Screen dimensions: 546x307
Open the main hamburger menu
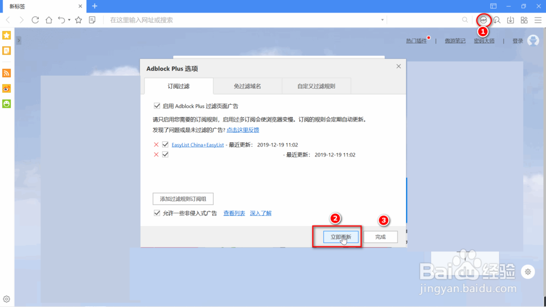click(x=538, y=20)
